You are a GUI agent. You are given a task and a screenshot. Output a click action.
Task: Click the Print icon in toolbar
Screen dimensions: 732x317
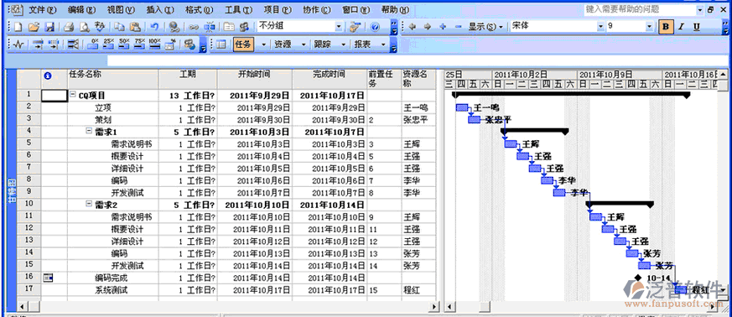point(69,27)
